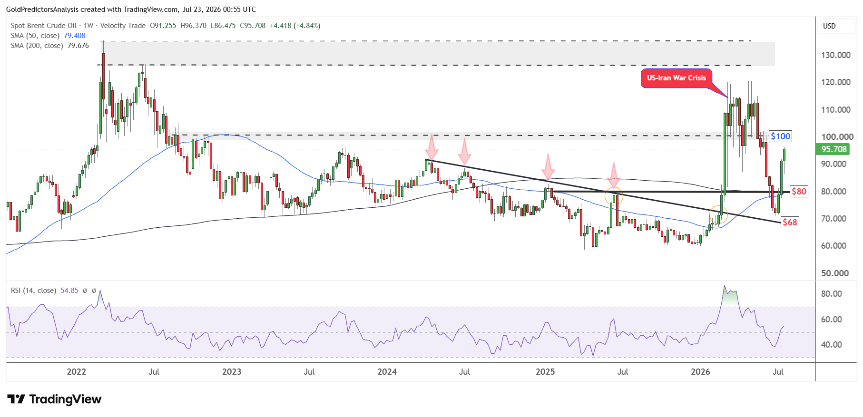This screenshot has width=863, height=417.
Task: Click the 2025 label on the time axis
Action: [545, 372]
